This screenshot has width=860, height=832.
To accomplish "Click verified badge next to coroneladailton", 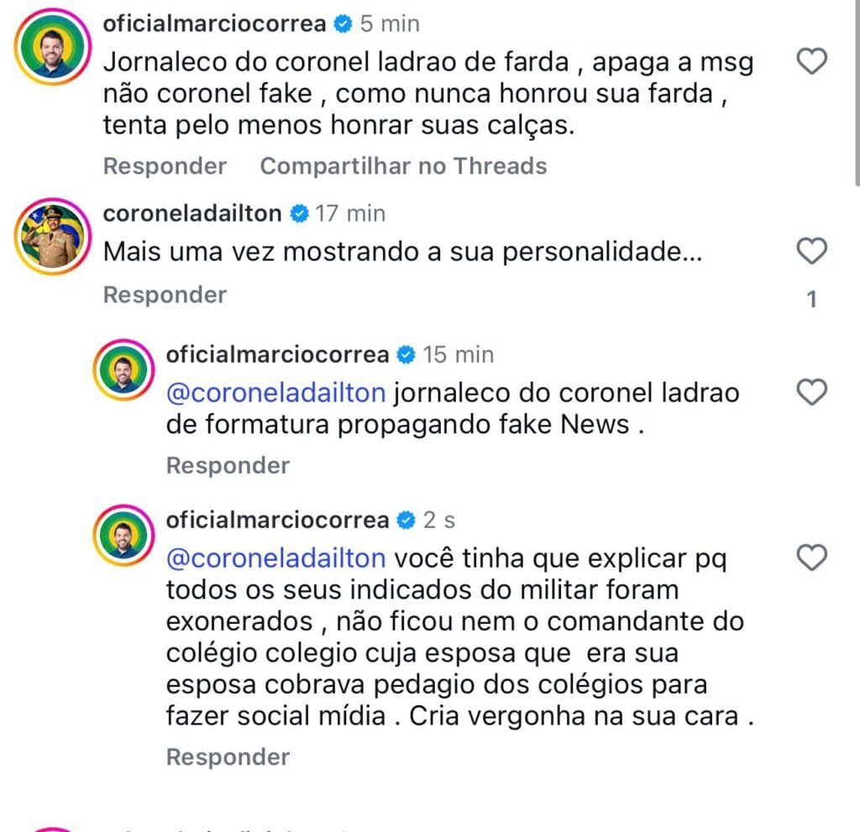I will click(299, 214).
